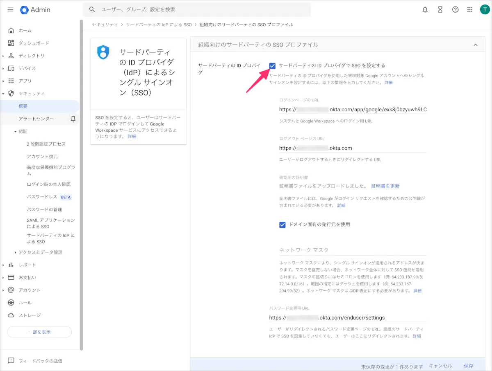Expand the ディレクトリ sidebar arrow
The height and width of the screenshot is (371, 492).
3,56
